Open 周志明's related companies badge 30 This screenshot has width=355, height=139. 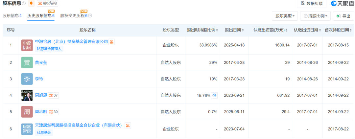[54, 112]
